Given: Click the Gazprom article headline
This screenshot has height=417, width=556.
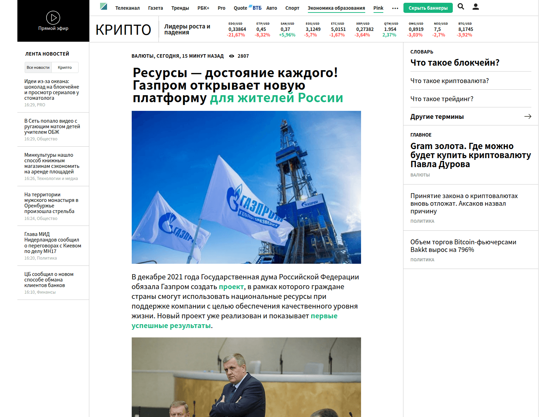Looking at the screenshot, I should 238,85.
